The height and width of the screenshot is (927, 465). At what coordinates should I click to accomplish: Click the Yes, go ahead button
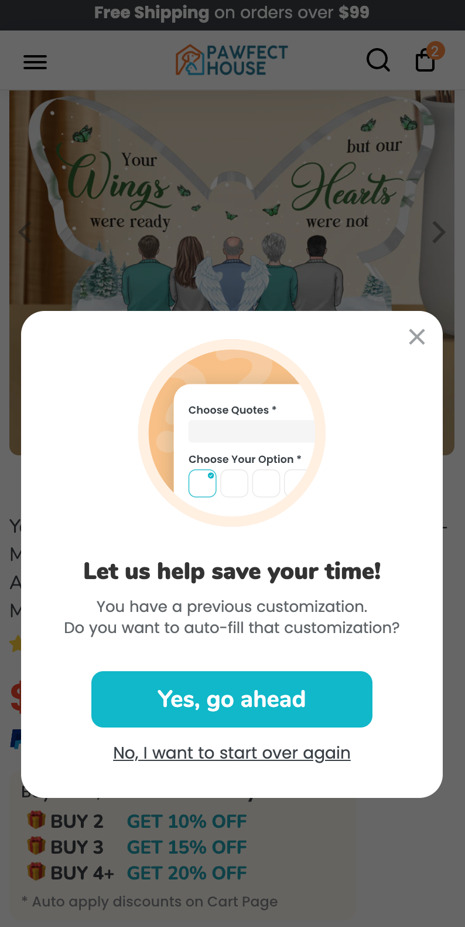(x=232, y=699)
